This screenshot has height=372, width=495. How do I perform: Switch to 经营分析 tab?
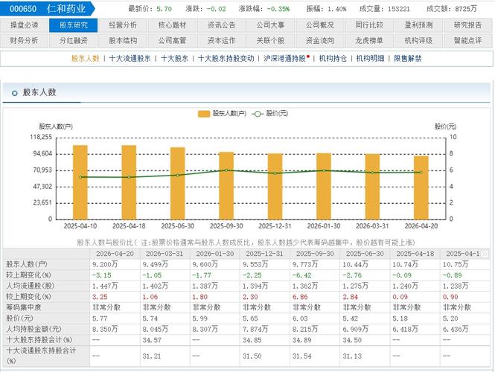point(123,25)
